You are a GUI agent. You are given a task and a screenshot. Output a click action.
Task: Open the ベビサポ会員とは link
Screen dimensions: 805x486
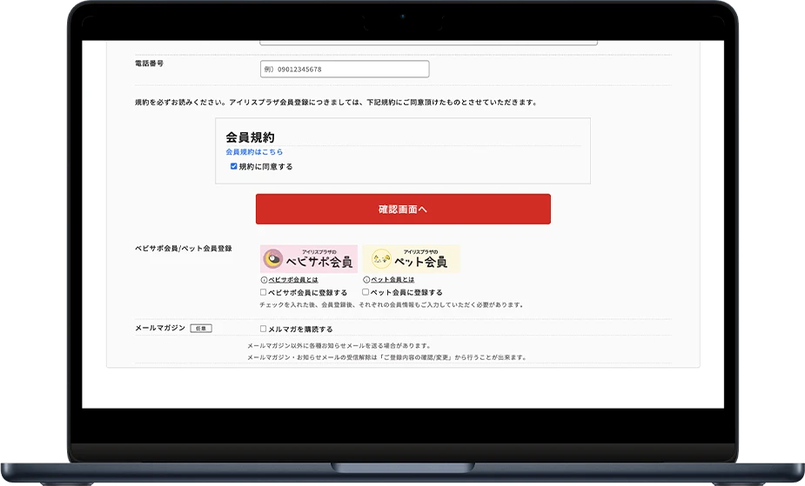tap(293, 280)
